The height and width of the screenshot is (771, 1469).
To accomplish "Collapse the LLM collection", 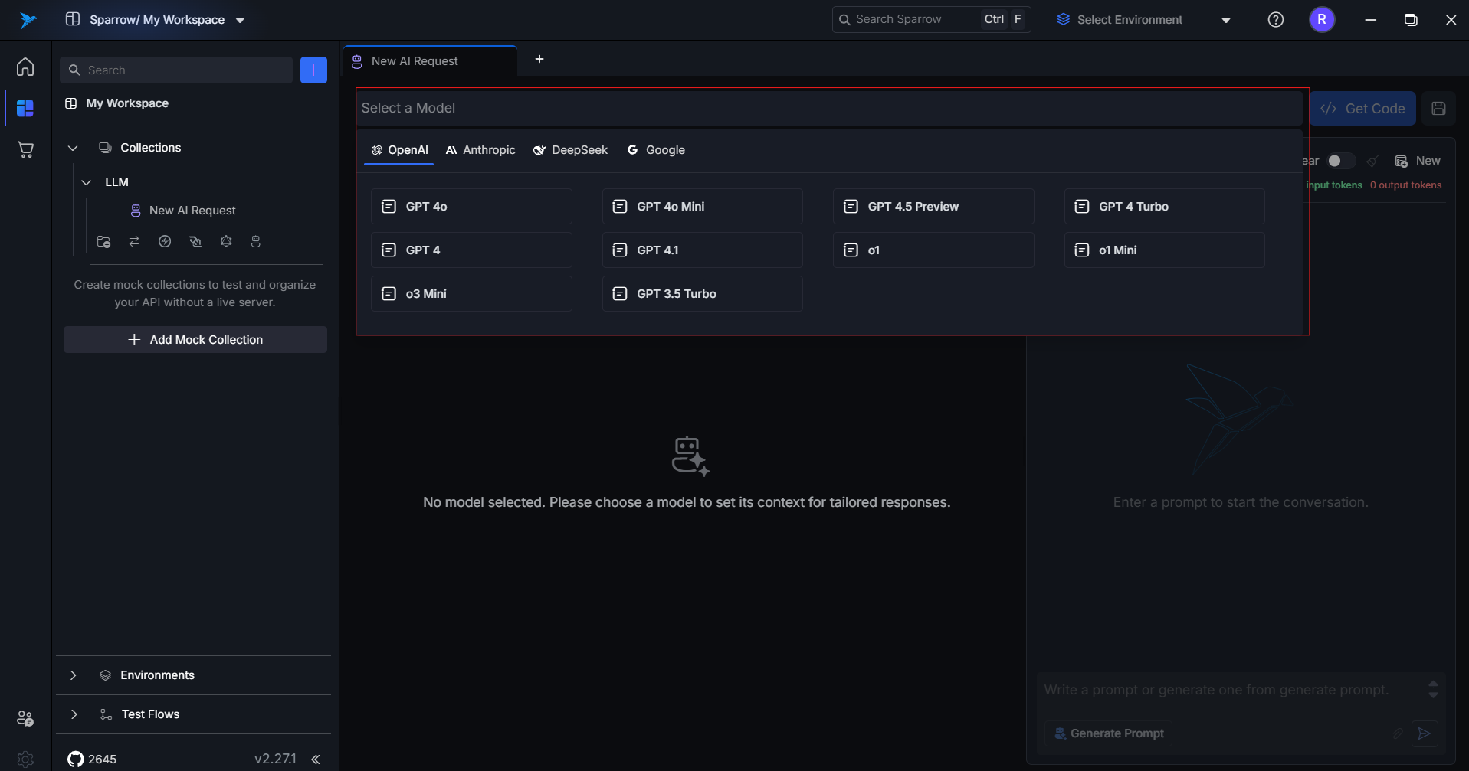I will click(x=87, y=182).
